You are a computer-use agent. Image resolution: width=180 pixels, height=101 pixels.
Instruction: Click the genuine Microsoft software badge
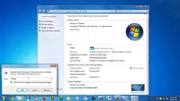(x=138, y=87)
